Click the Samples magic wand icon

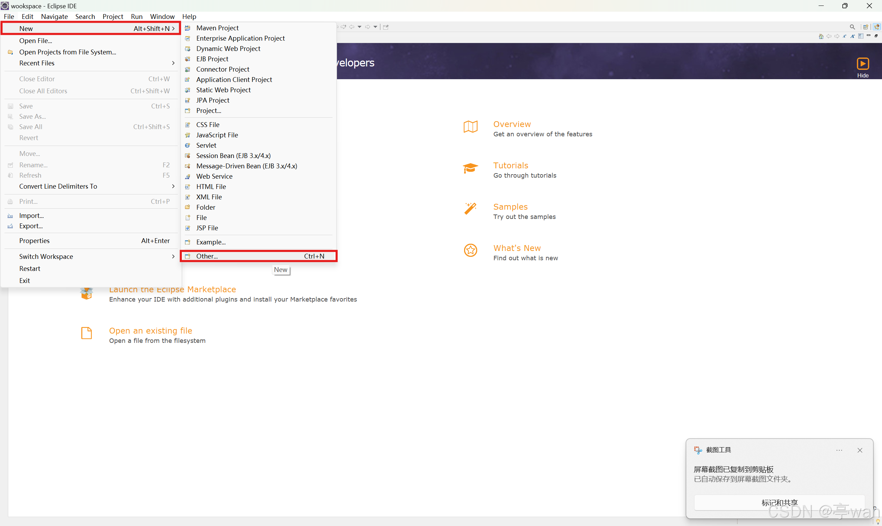pyautogui.click(x=471, y=208)
